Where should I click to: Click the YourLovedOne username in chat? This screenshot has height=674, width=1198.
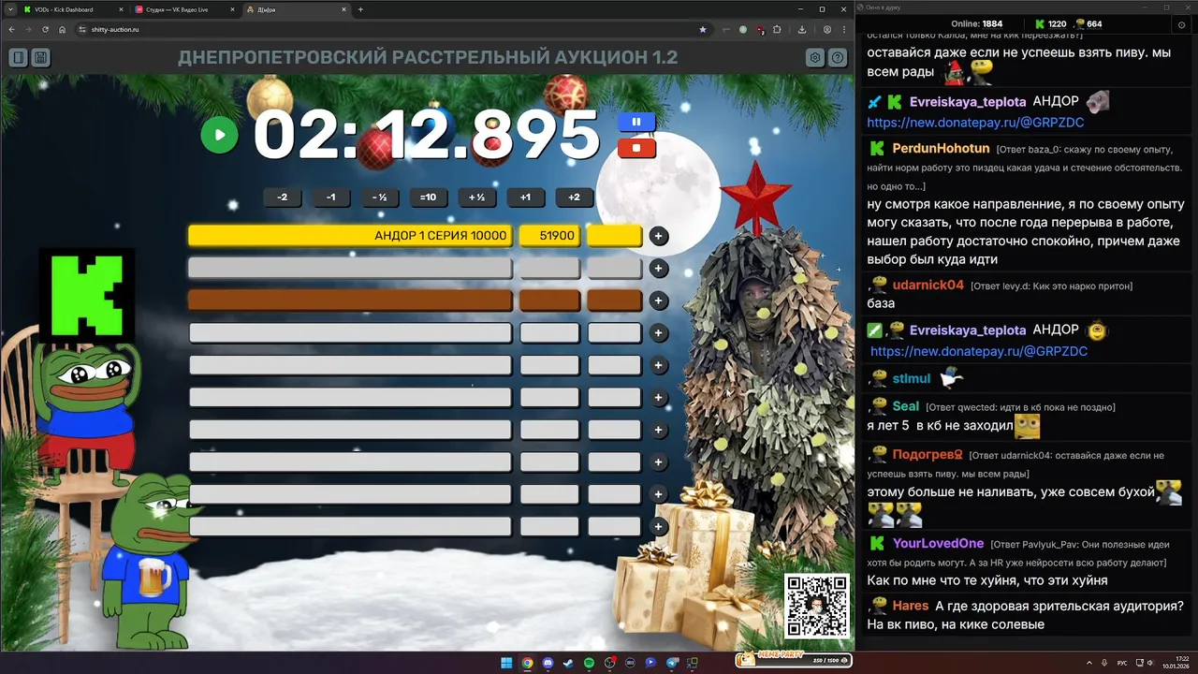[x=938, y=543]
